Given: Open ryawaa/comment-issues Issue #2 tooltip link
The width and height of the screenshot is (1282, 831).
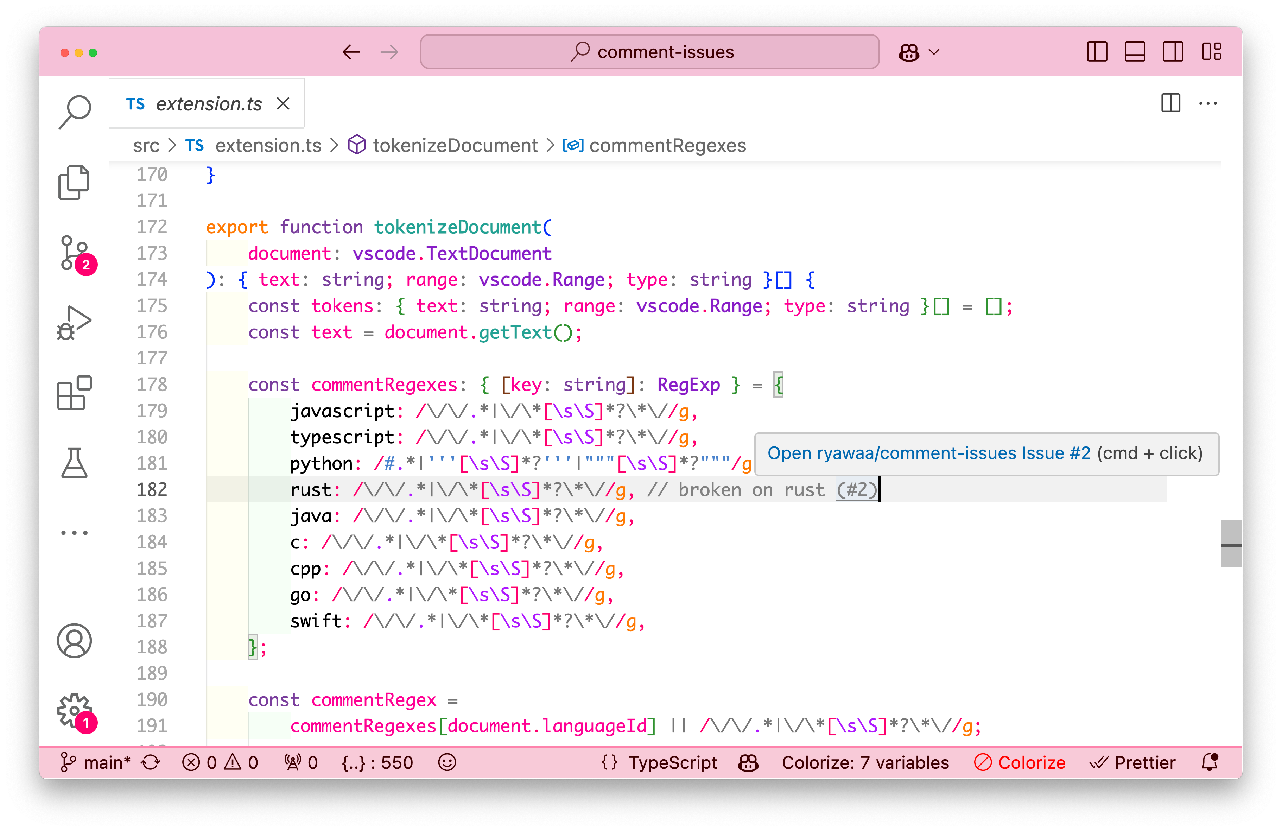Looking at the screenshot, I should [x=929, y=453].
